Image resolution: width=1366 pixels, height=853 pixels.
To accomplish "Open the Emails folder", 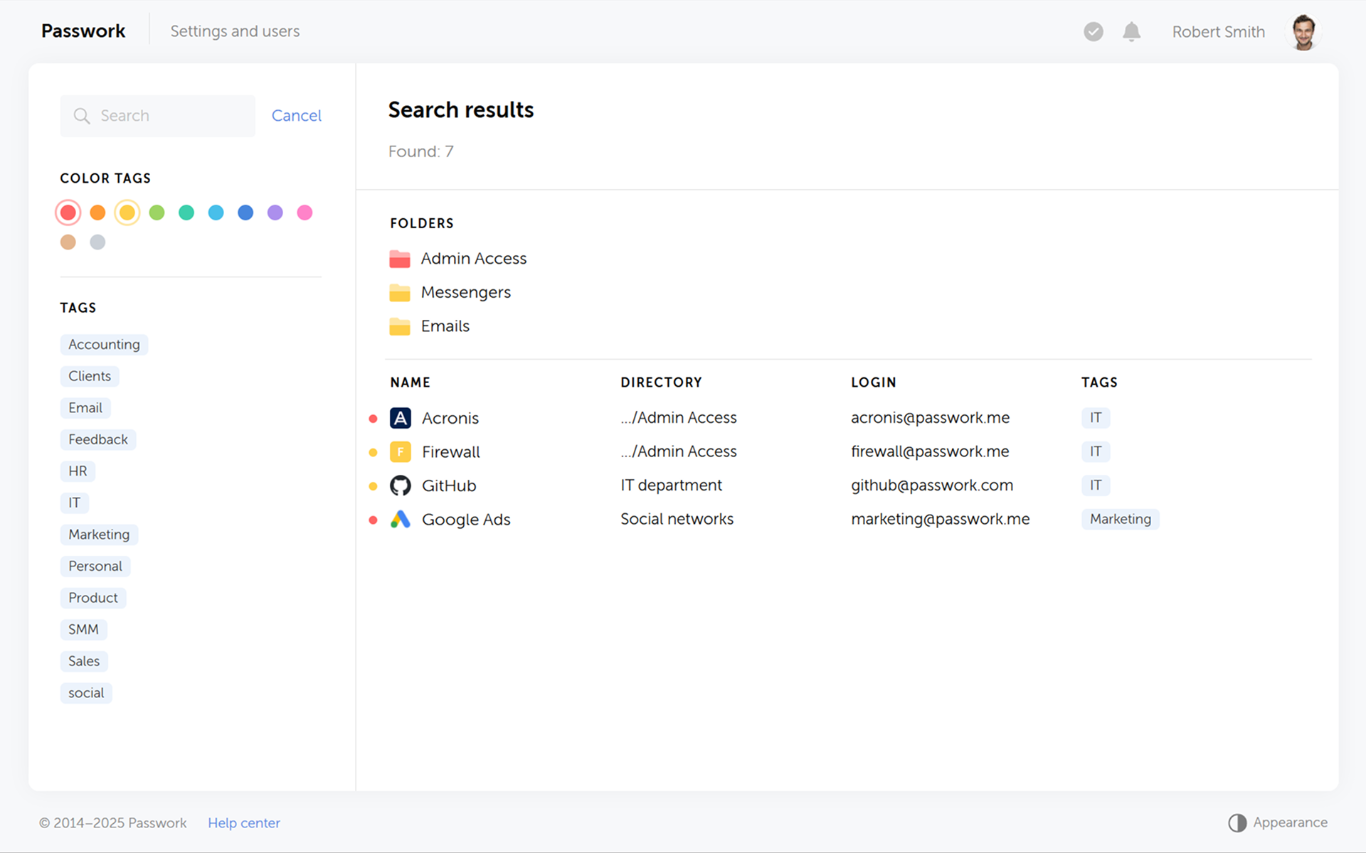I will click(445, 326).
